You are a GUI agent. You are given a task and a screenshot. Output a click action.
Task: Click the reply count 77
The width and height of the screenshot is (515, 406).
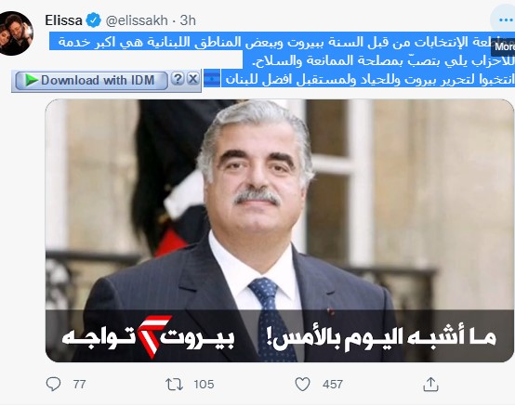(80, 384)
